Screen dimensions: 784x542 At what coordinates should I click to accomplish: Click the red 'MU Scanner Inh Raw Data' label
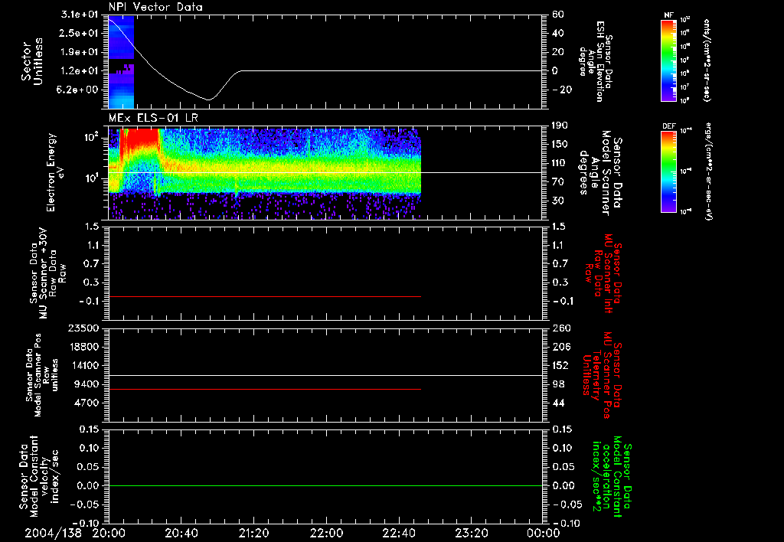pos(603,273)
